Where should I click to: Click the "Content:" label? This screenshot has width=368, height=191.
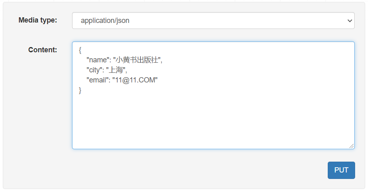coord(43,50)
